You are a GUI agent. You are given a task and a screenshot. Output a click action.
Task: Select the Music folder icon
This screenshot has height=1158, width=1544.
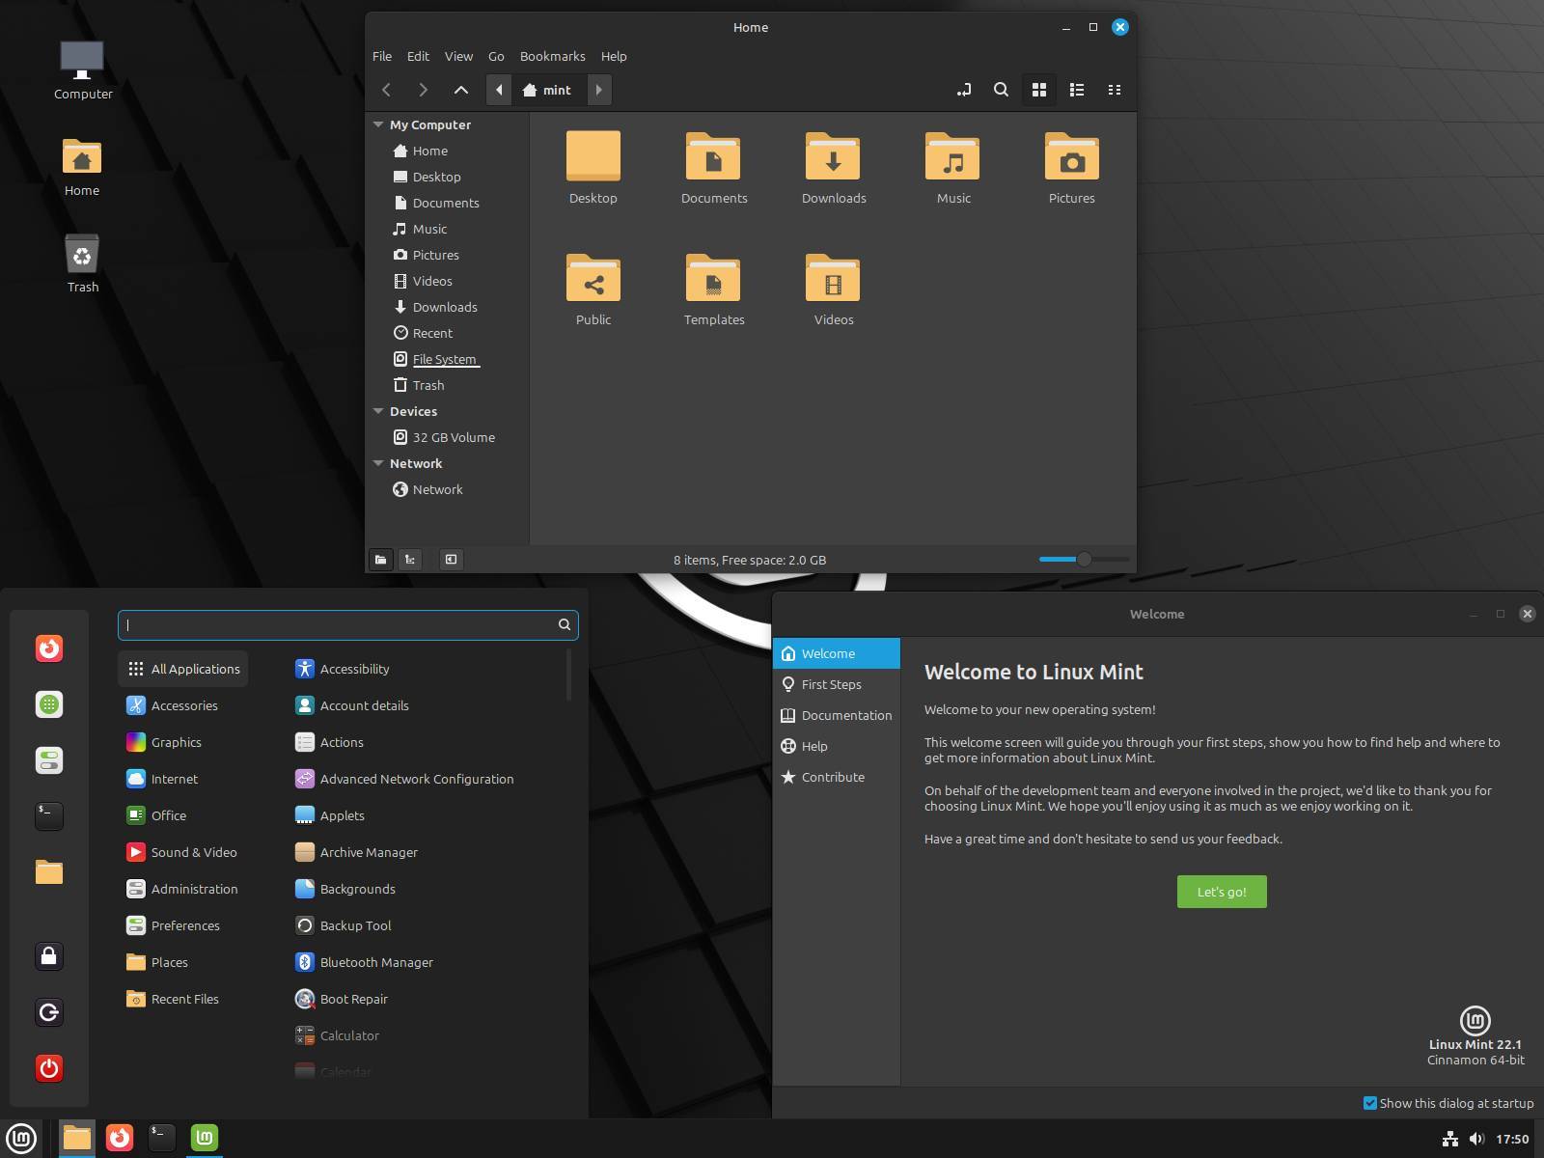[952, 156]
